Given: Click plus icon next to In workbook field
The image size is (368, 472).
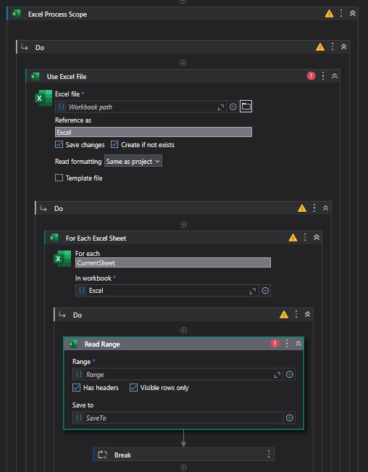Looking at the screenshot, I should pyautogui.click(x=265, y=291).
